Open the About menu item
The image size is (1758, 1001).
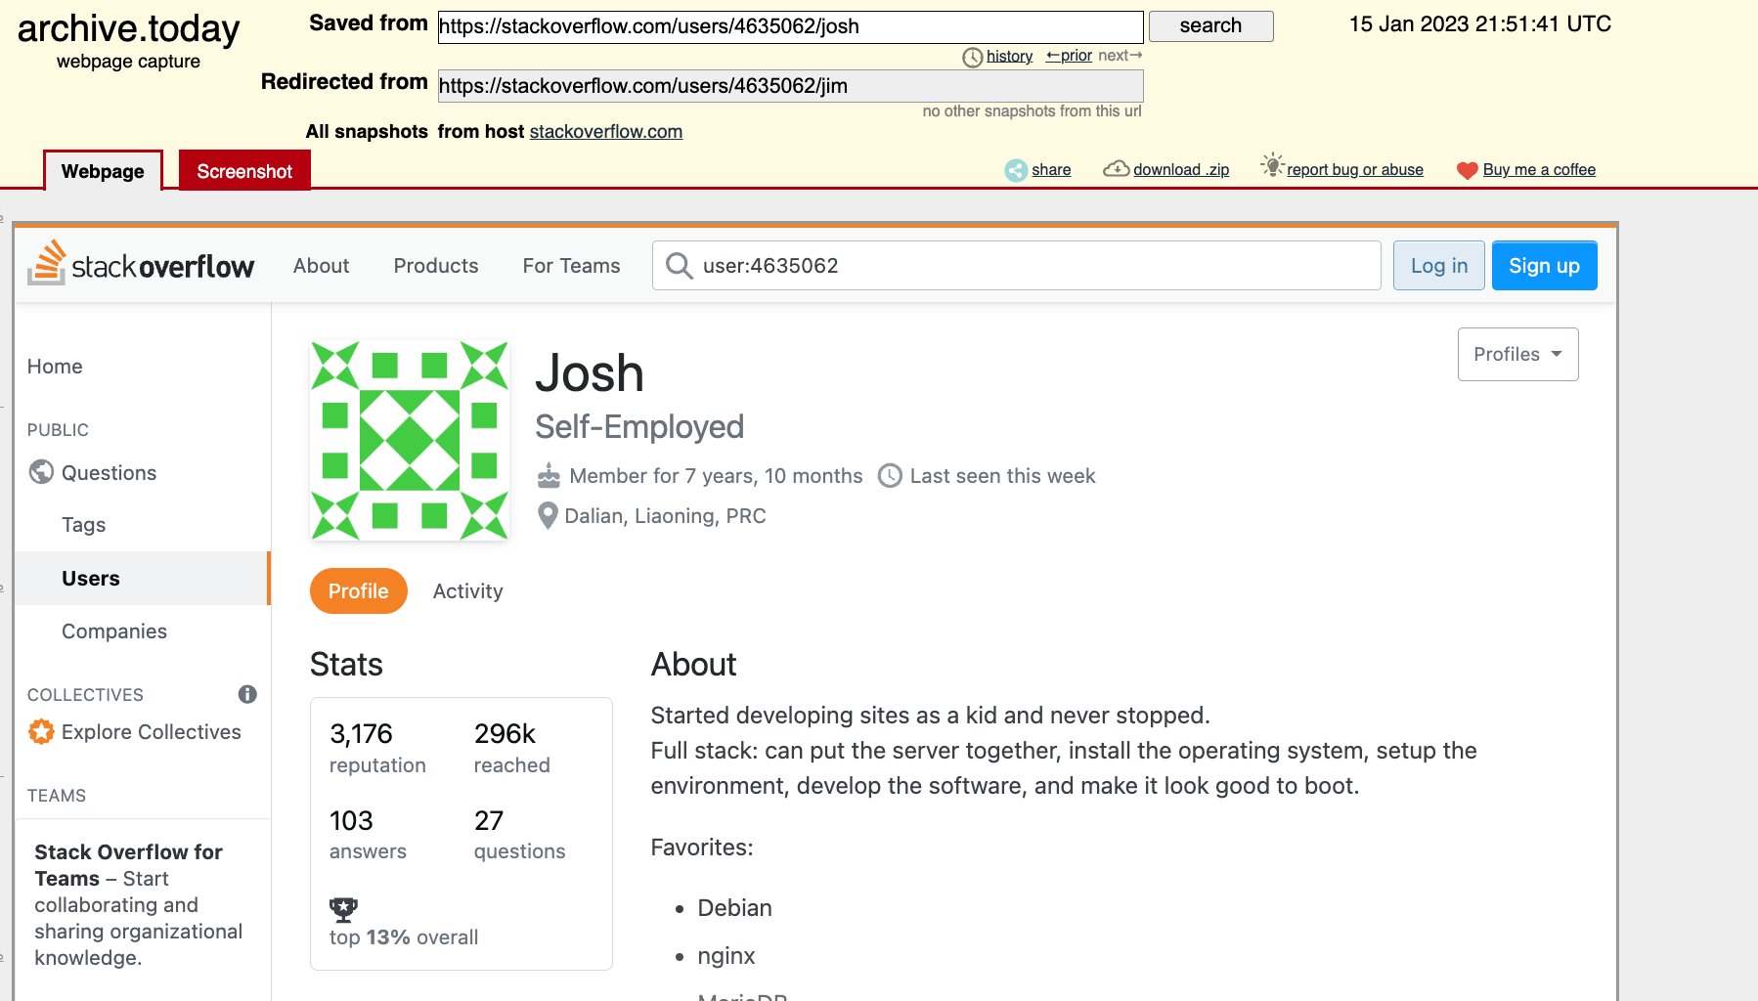(321, 266)
